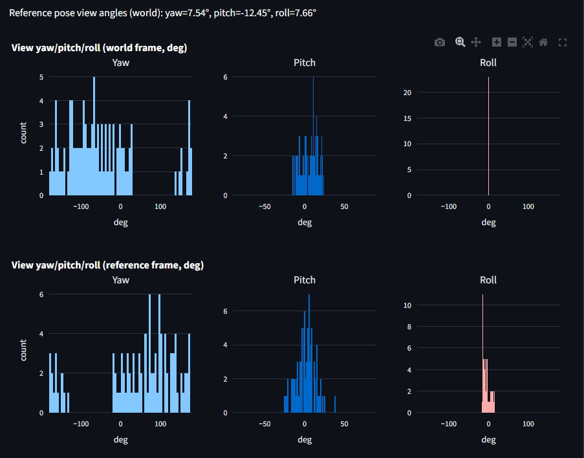Viewport: 584px width, 458px height.
Task: Select the Pan arrows tool
Action: (x=476, y=42)
